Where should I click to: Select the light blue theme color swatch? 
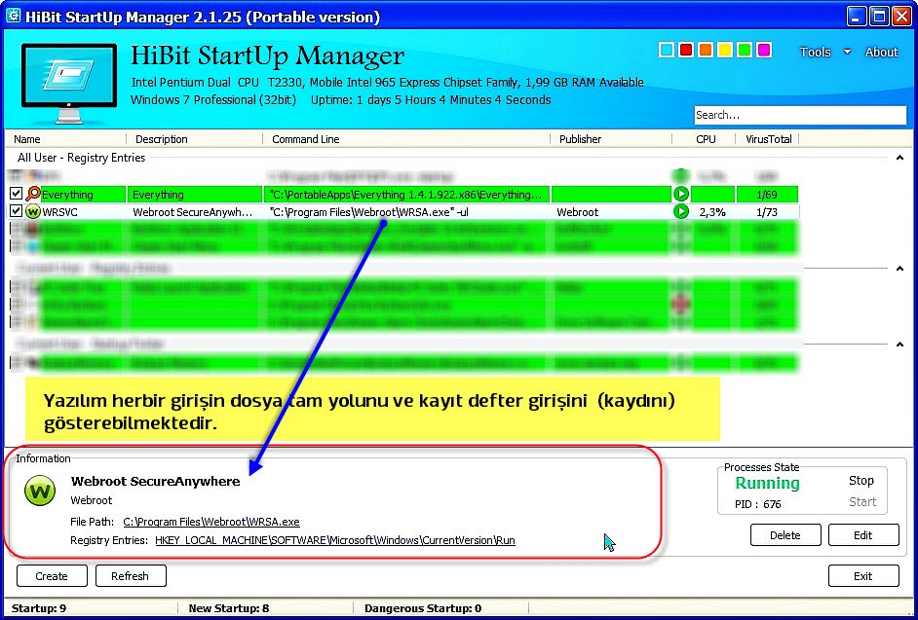[667, 50]
